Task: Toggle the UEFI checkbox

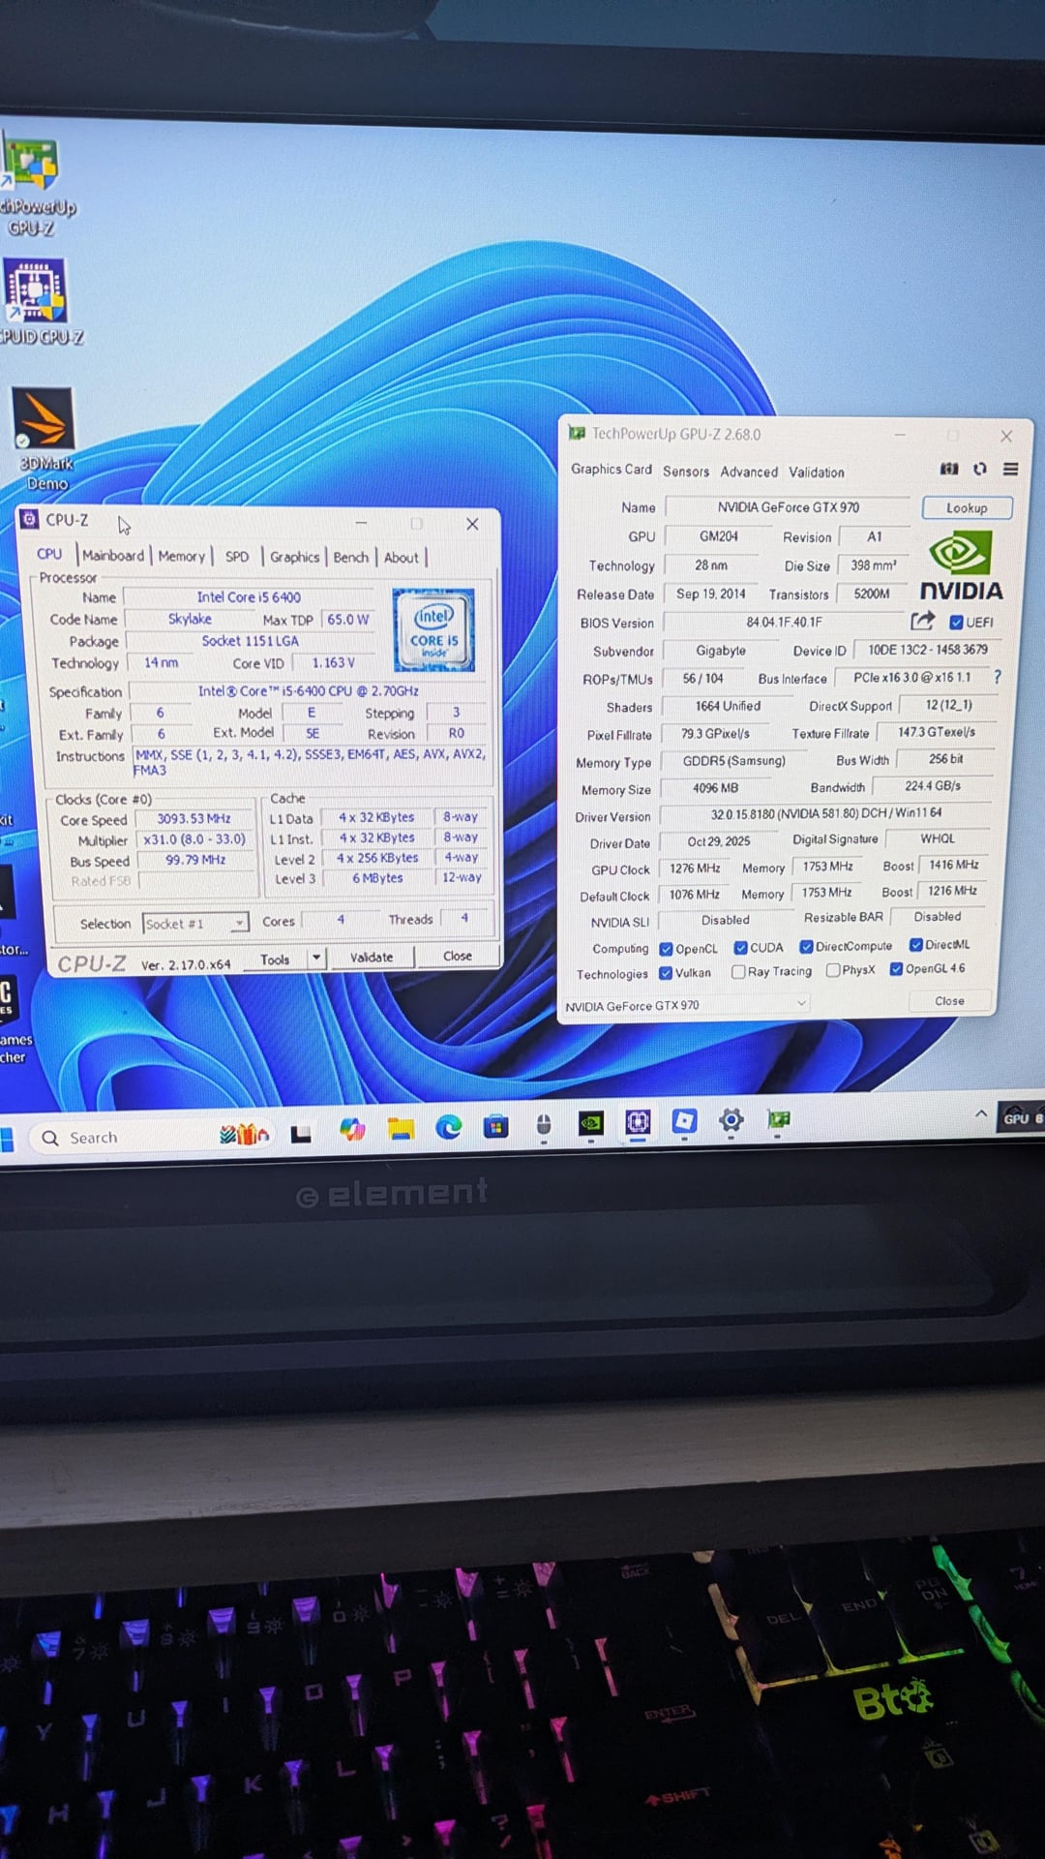Action: coord(956,622)
